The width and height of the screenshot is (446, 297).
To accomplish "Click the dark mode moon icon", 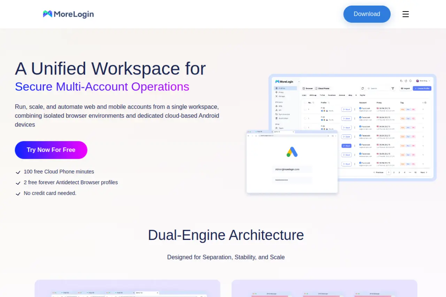I will click(x=401, y=81).
